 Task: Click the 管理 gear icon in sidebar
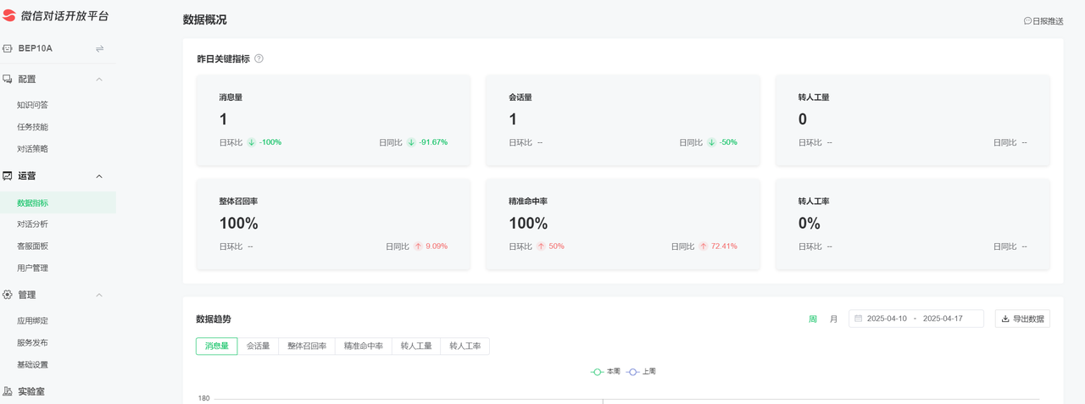(x=8, y=295)
